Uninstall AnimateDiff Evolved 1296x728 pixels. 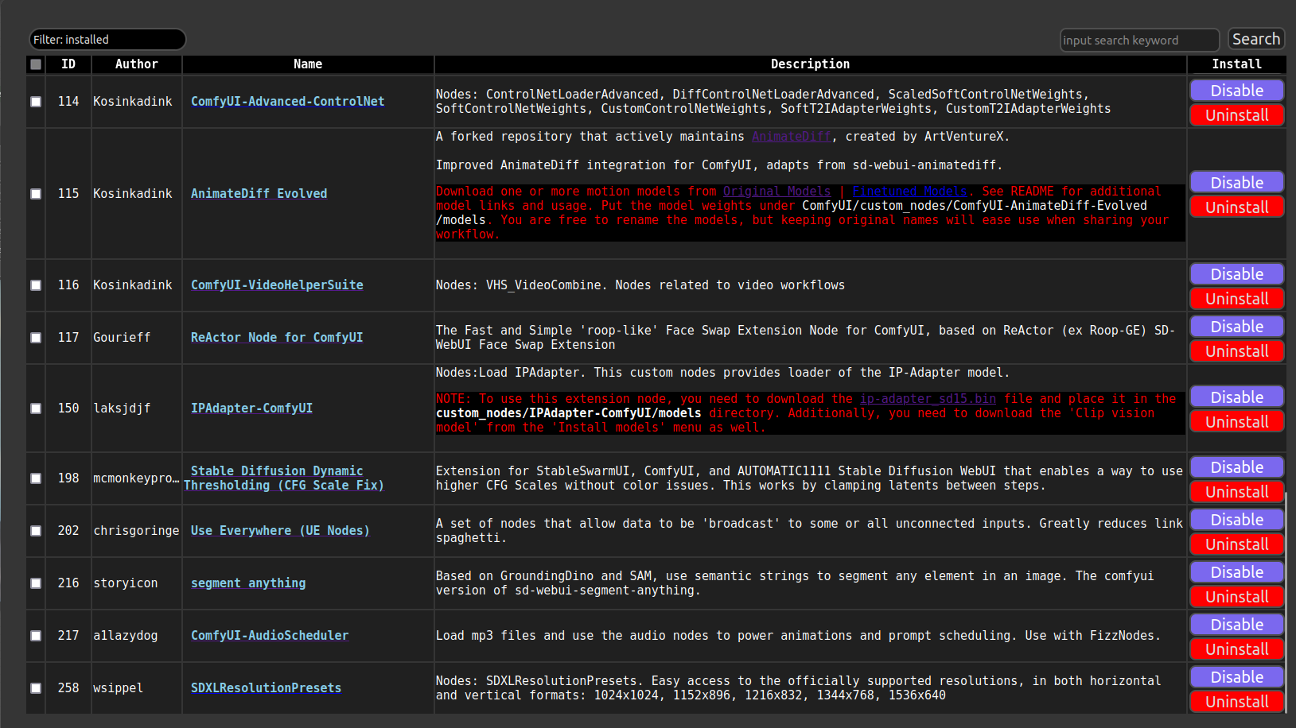point(1237,207)
